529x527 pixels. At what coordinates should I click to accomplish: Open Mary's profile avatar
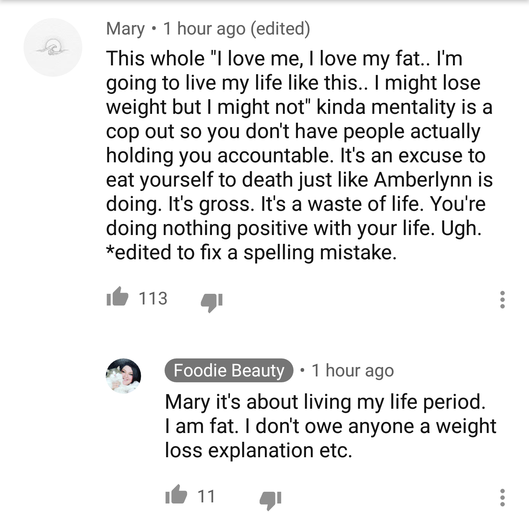pos(53,47)
